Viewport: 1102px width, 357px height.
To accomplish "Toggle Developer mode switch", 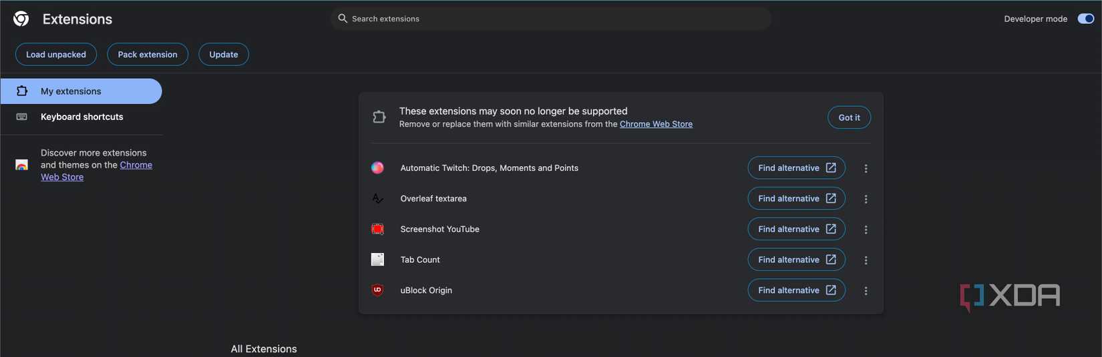I will click(x=1085, y=19).
